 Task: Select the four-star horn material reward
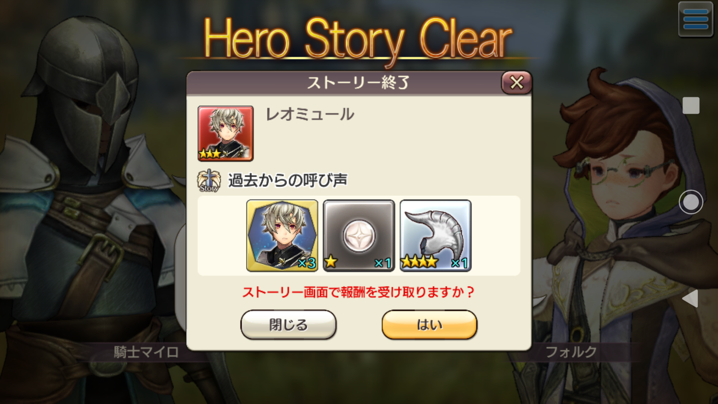tap(436, 236)
